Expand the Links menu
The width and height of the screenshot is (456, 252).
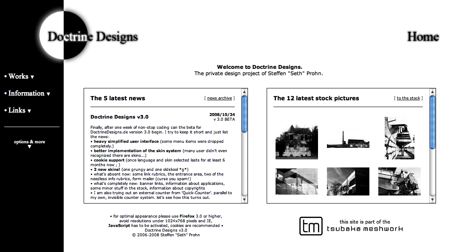17,110
